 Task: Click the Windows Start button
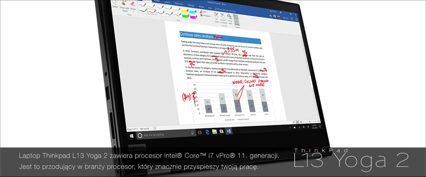131,135
